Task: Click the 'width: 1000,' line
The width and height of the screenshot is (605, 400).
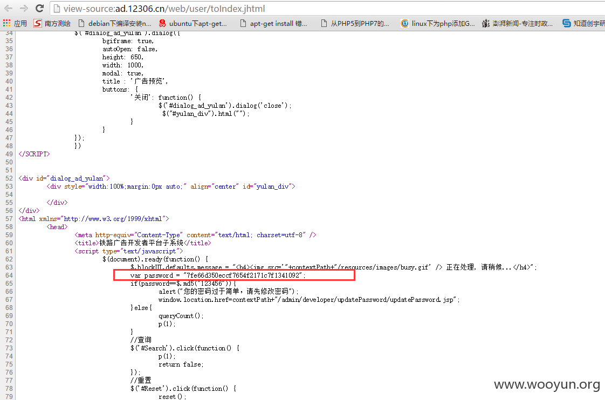Action: pos(123,65)
